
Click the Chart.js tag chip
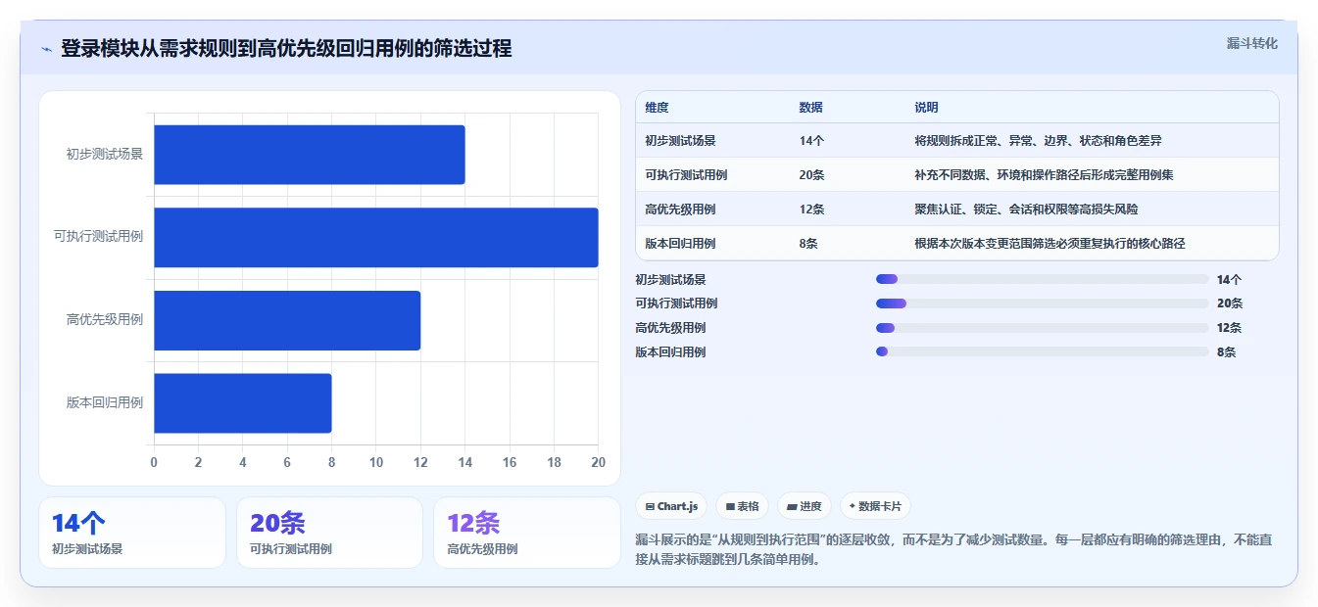[671, 506]
